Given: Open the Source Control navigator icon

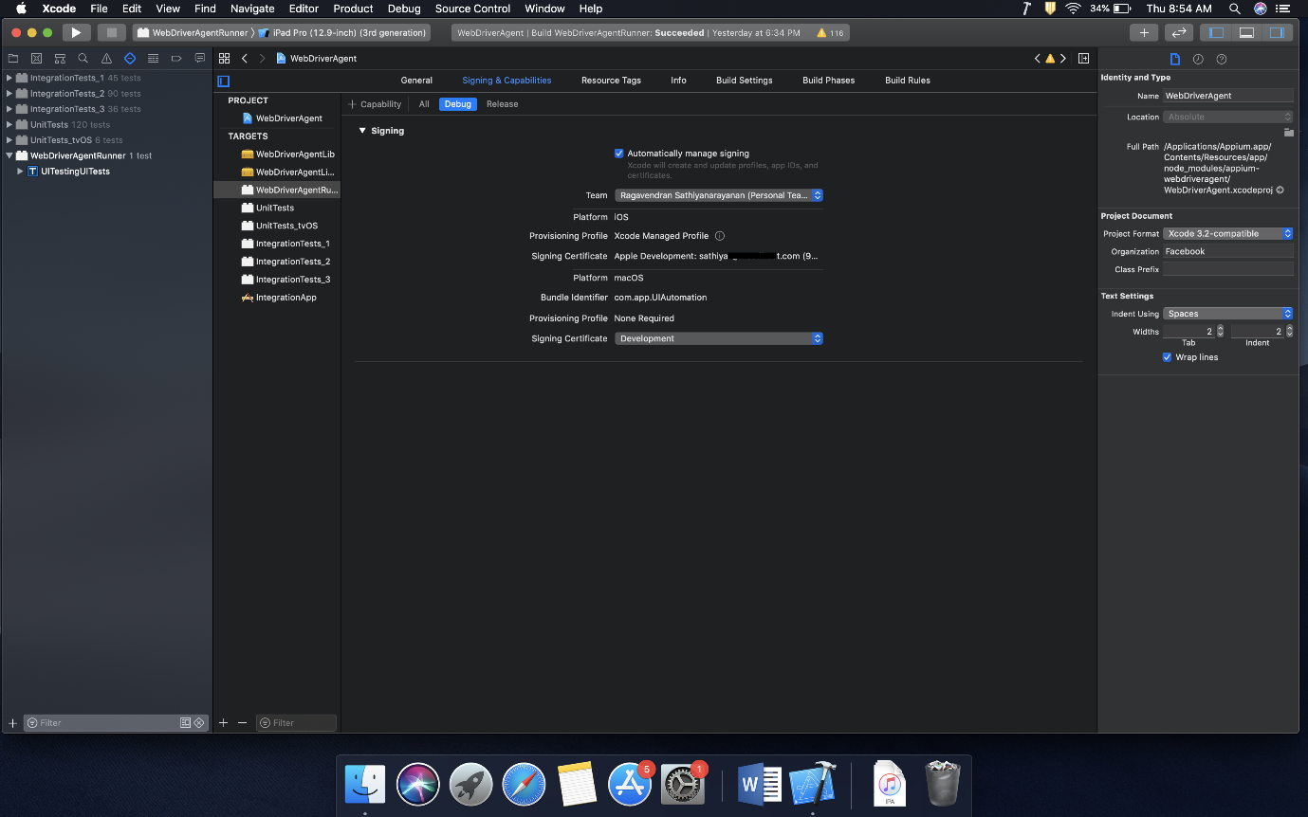Looking at the screenshot, I should tap(36, 59).
